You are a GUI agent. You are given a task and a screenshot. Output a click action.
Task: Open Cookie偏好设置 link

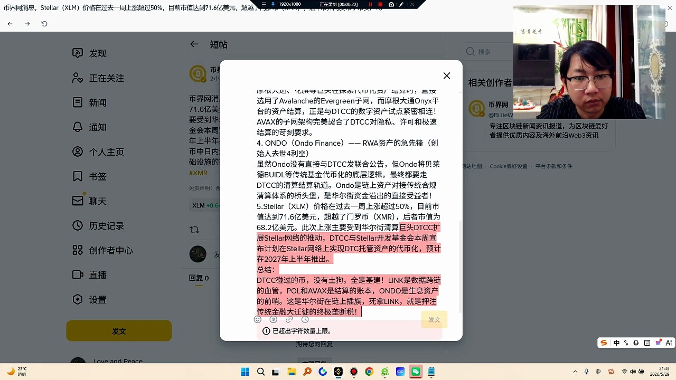(x=509, y=166)
